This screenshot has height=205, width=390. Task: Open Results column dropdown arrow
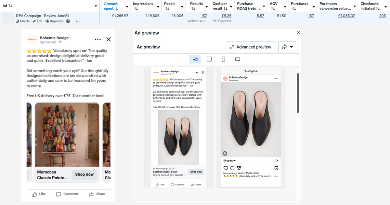206,6
